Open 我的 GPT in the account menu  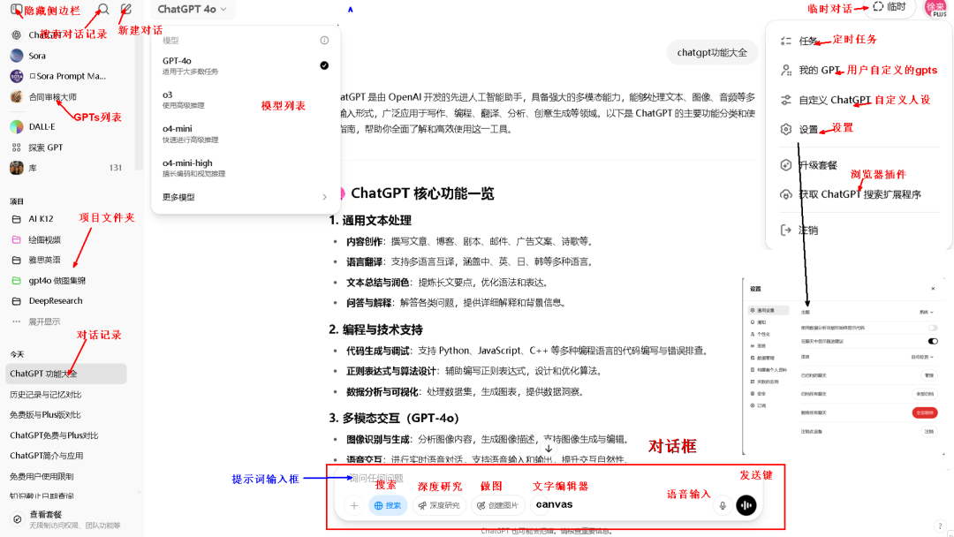point(819,70)
